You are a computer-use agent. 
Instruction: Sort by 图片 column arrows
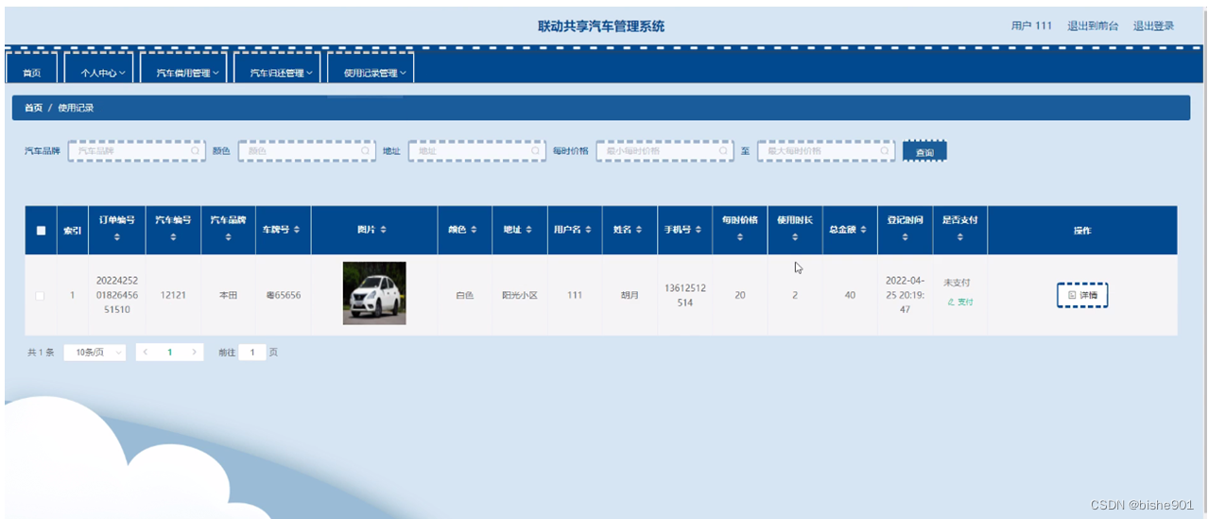pos(383,230)
